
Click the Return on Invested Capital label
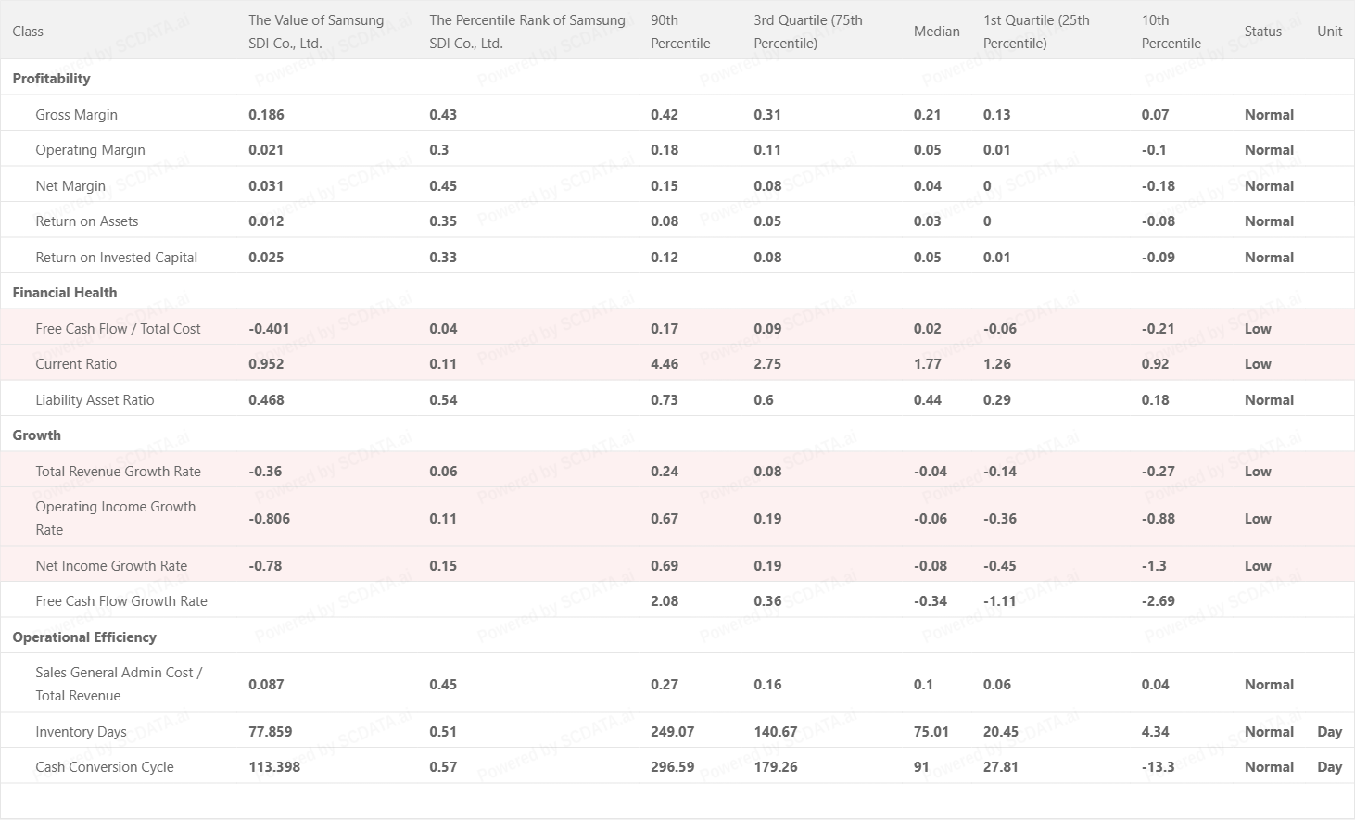pos(116,258)
